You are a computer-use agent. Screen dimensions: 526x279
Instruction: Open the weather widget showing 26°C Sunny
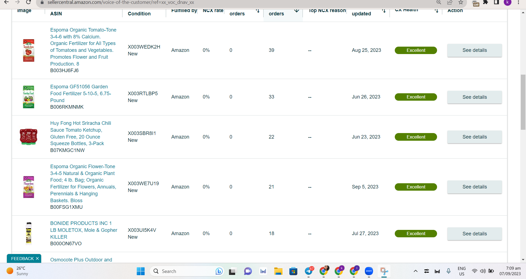coord(18,271)
